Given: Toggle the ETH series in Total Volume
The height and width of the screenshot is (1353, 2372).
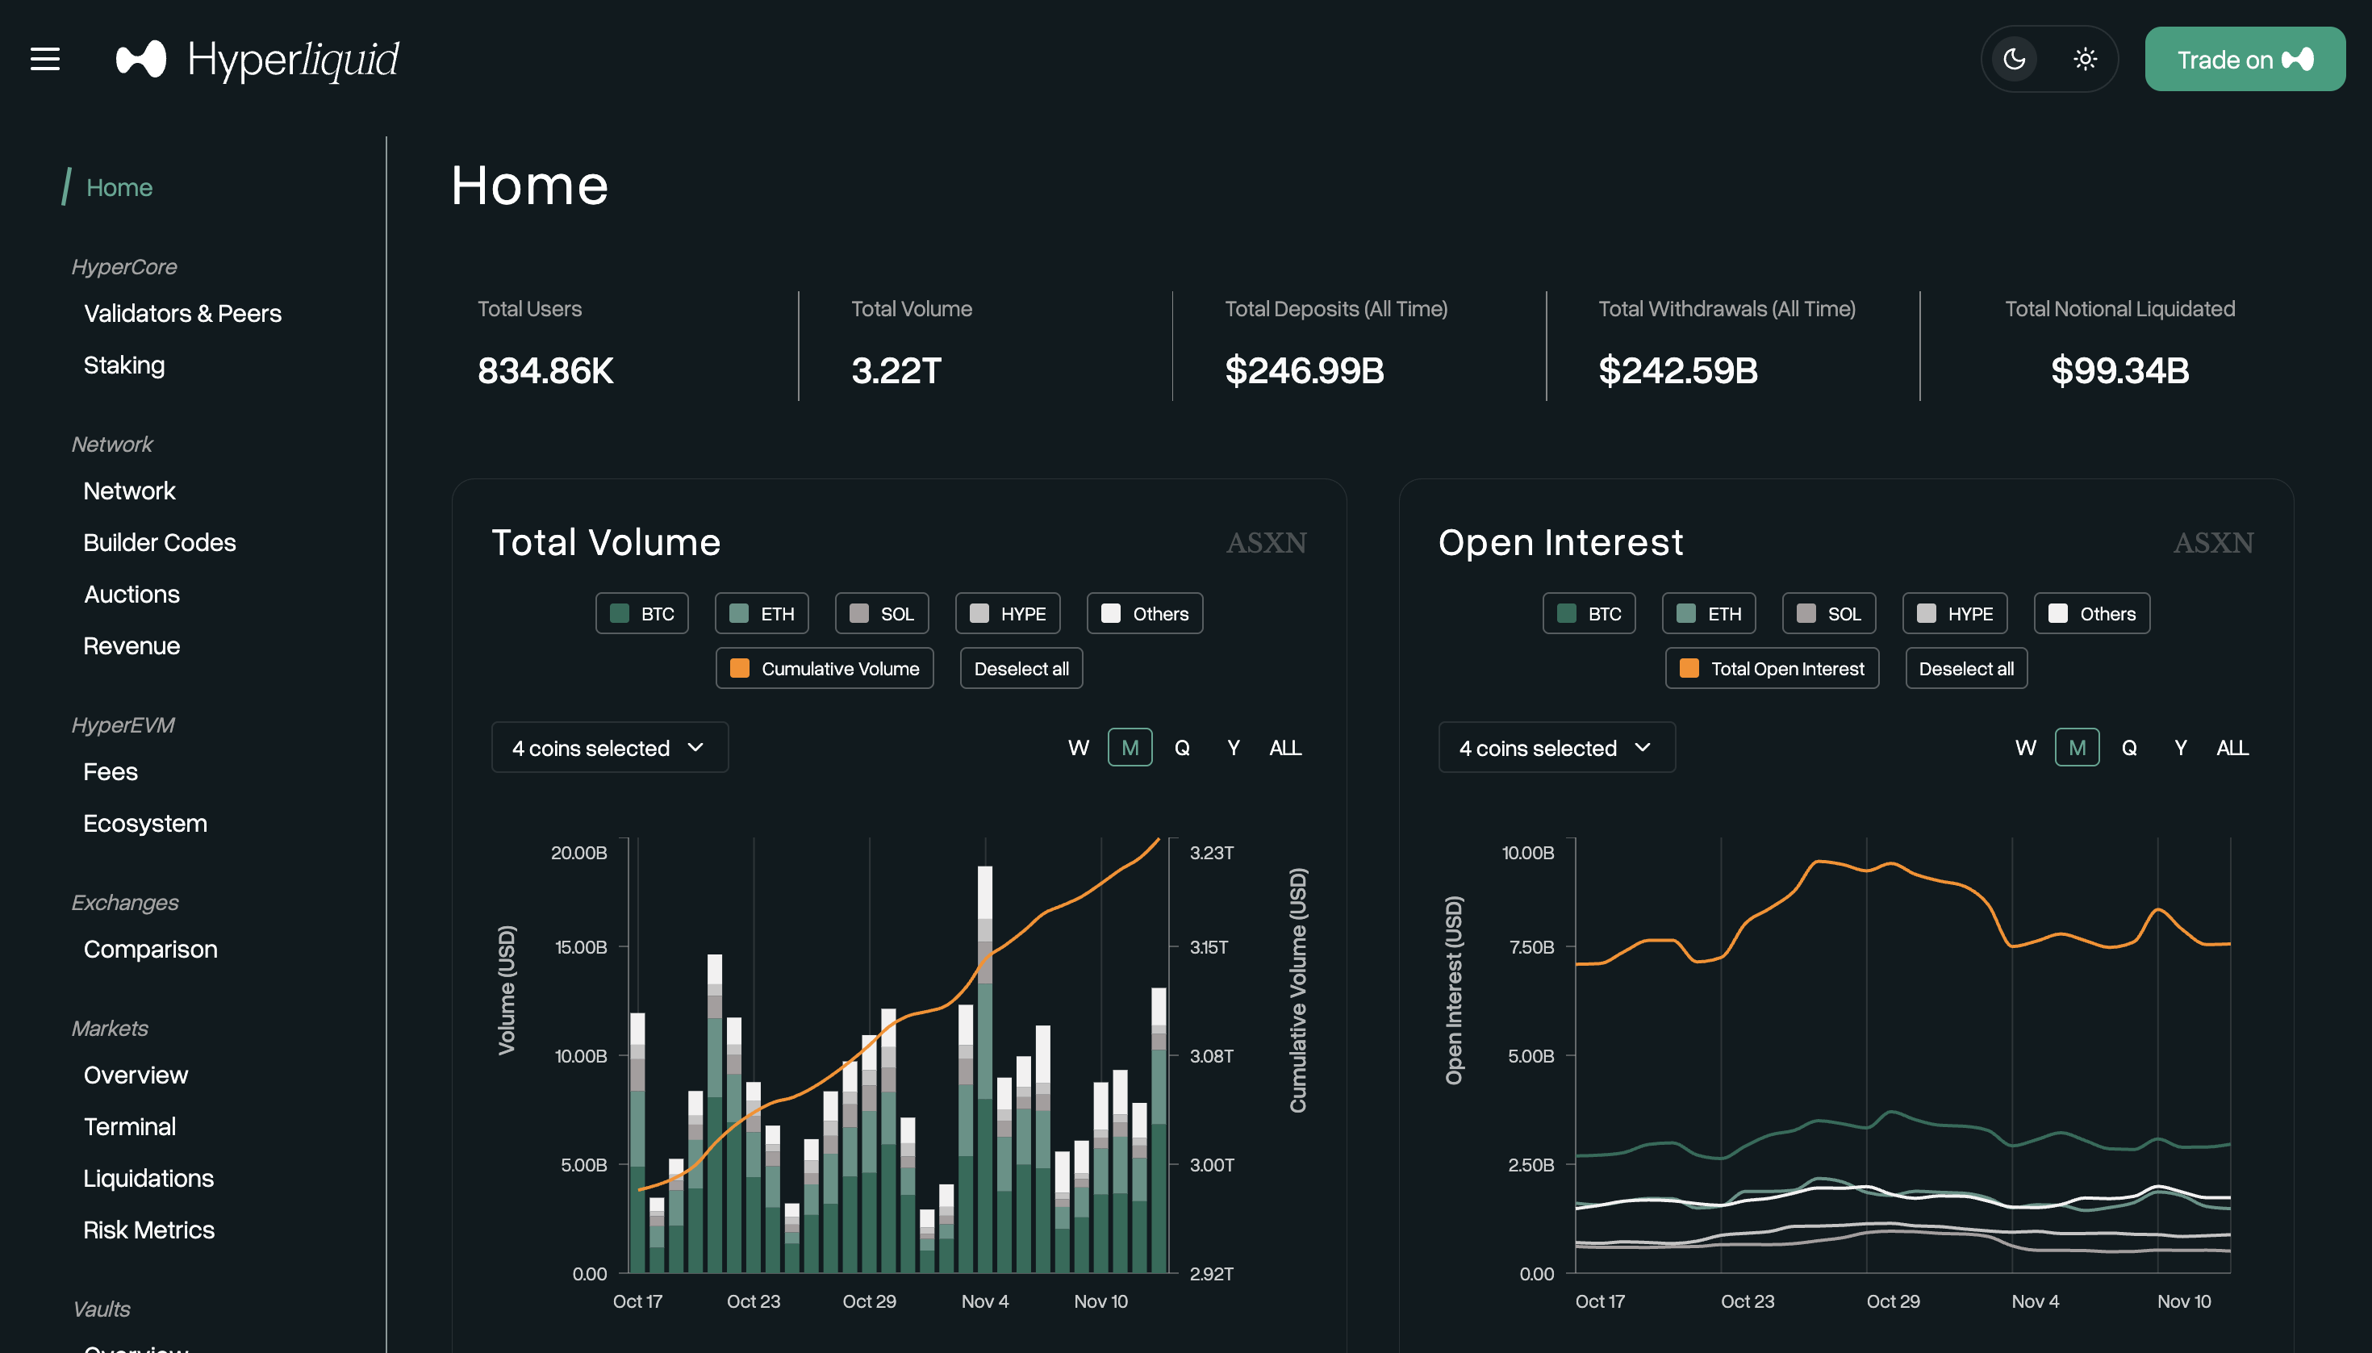Looking at the screenshot, I should pos(761,613).
